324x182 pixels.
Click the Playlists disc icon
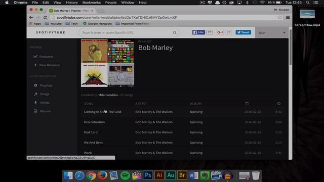click(35, 85)
